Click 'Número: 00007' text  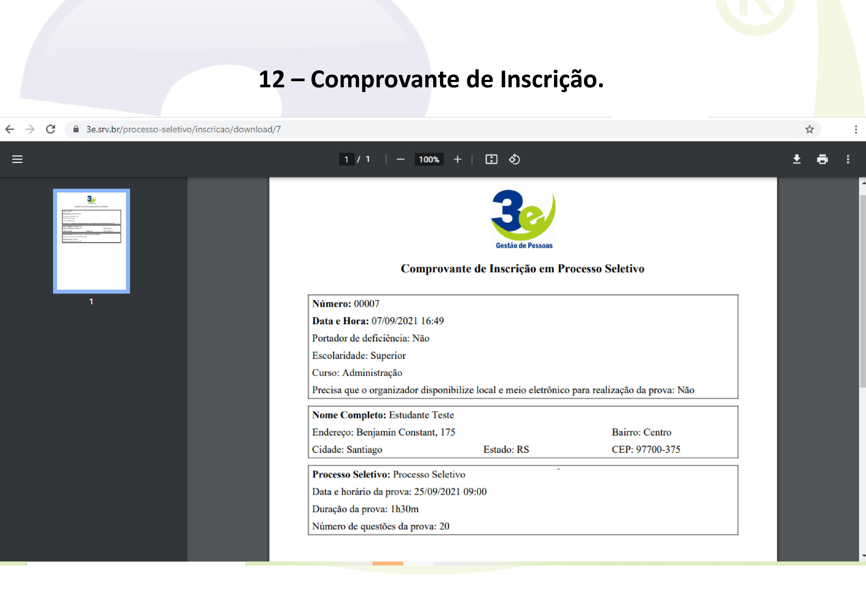346,304
